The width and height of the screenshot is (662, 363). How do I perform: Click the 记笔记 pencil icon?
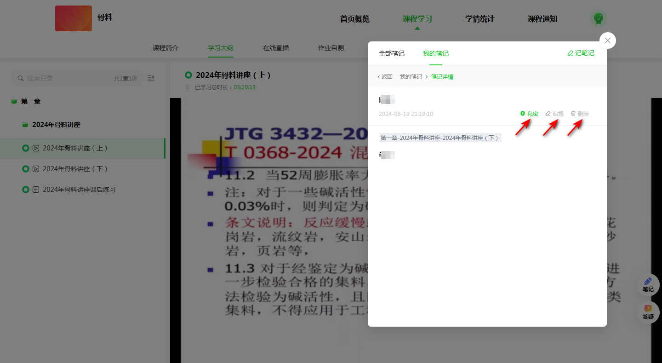click(571, 53)
